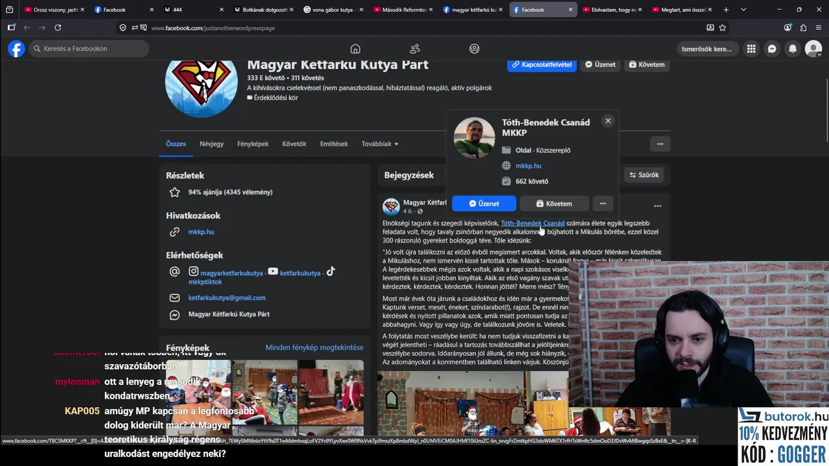Close the Tóth-Benedek Csanád hover card

(x=608, y=120)
